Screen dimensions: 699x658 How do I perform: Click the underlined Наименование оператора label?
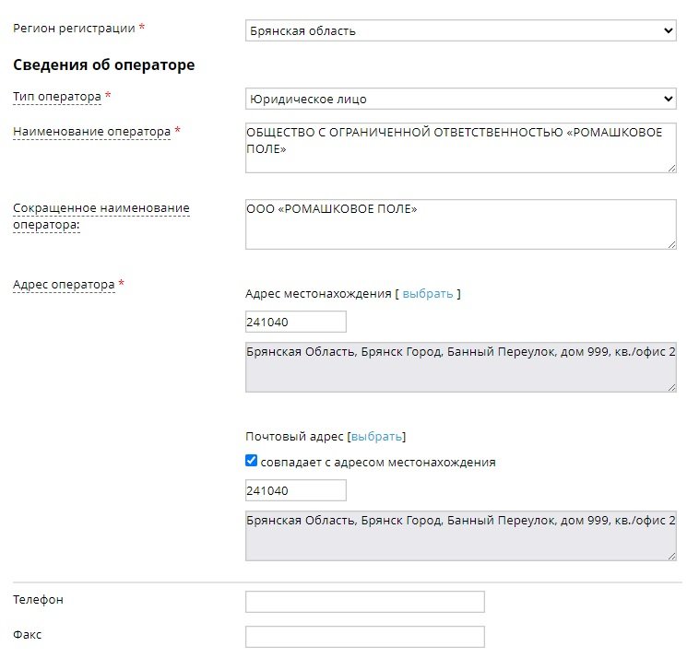click(x=91, y=132)
